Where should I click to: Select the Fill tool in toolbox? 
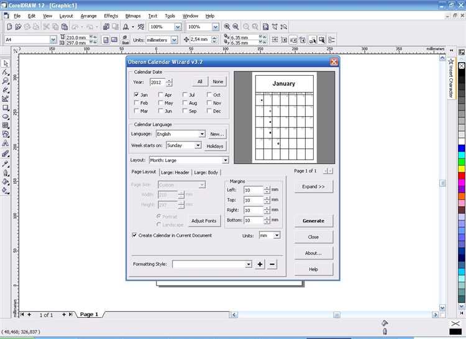[x=6, y=182]
